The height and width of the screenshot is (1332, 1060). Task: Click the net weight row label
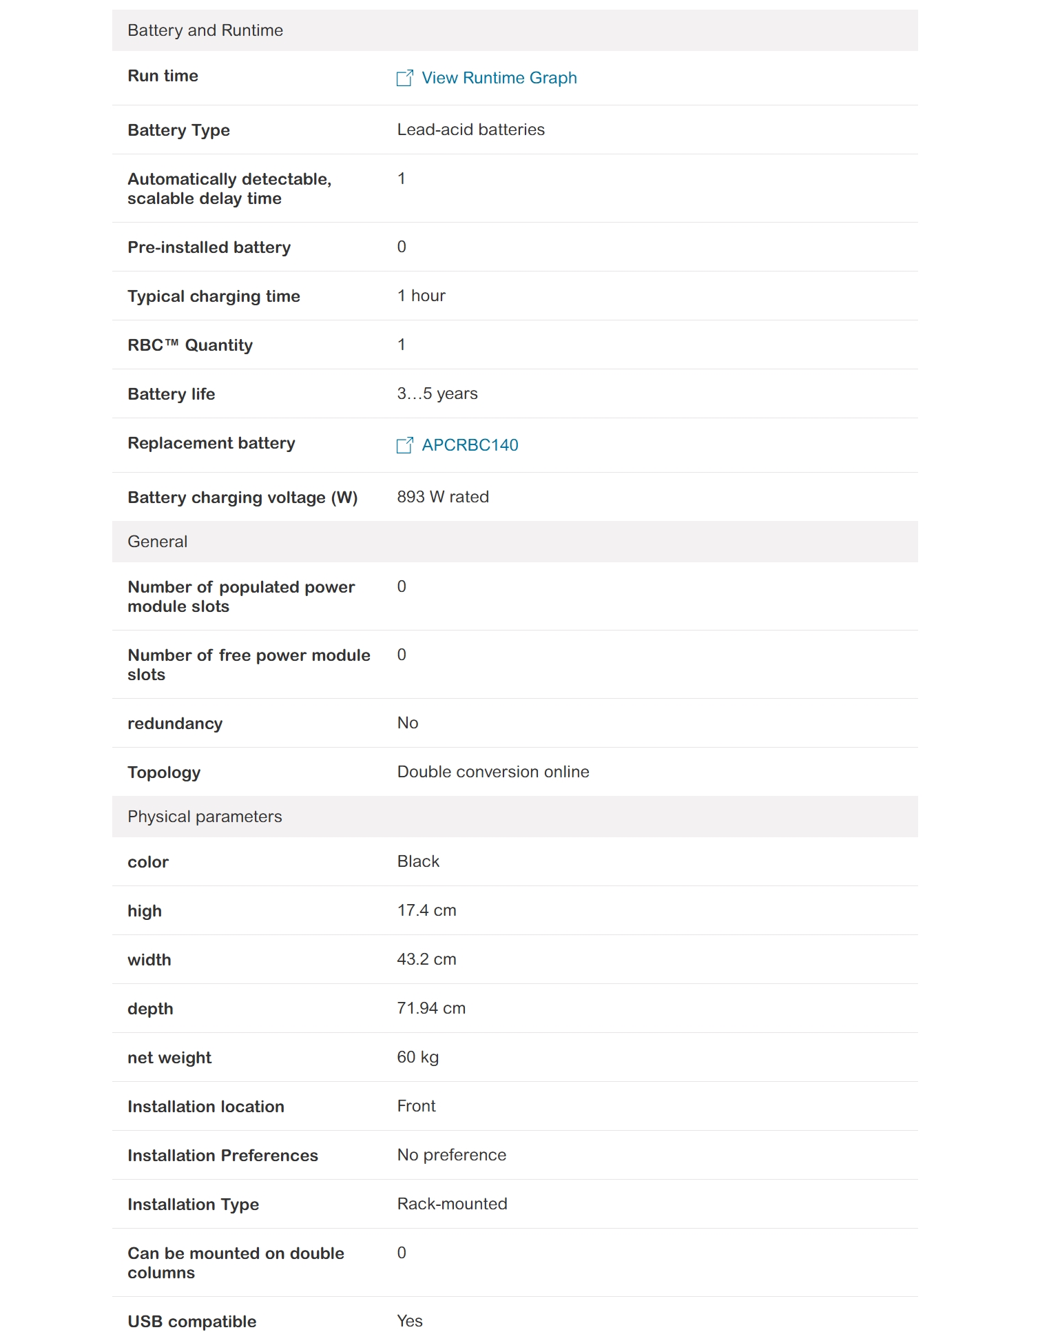pos(169,1058)
